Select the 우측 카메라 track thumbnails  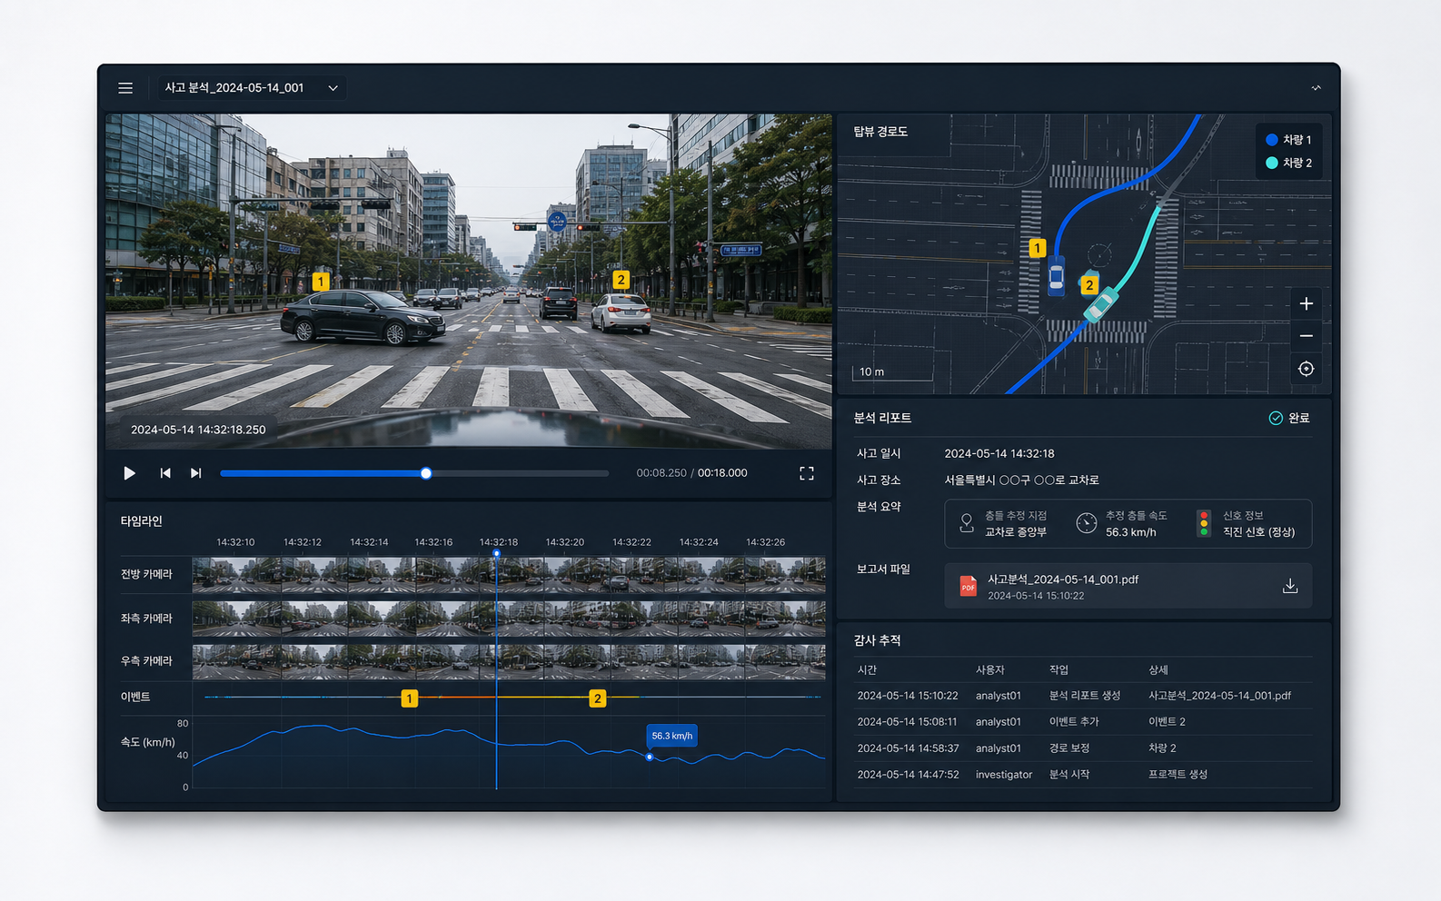[509, 662]
